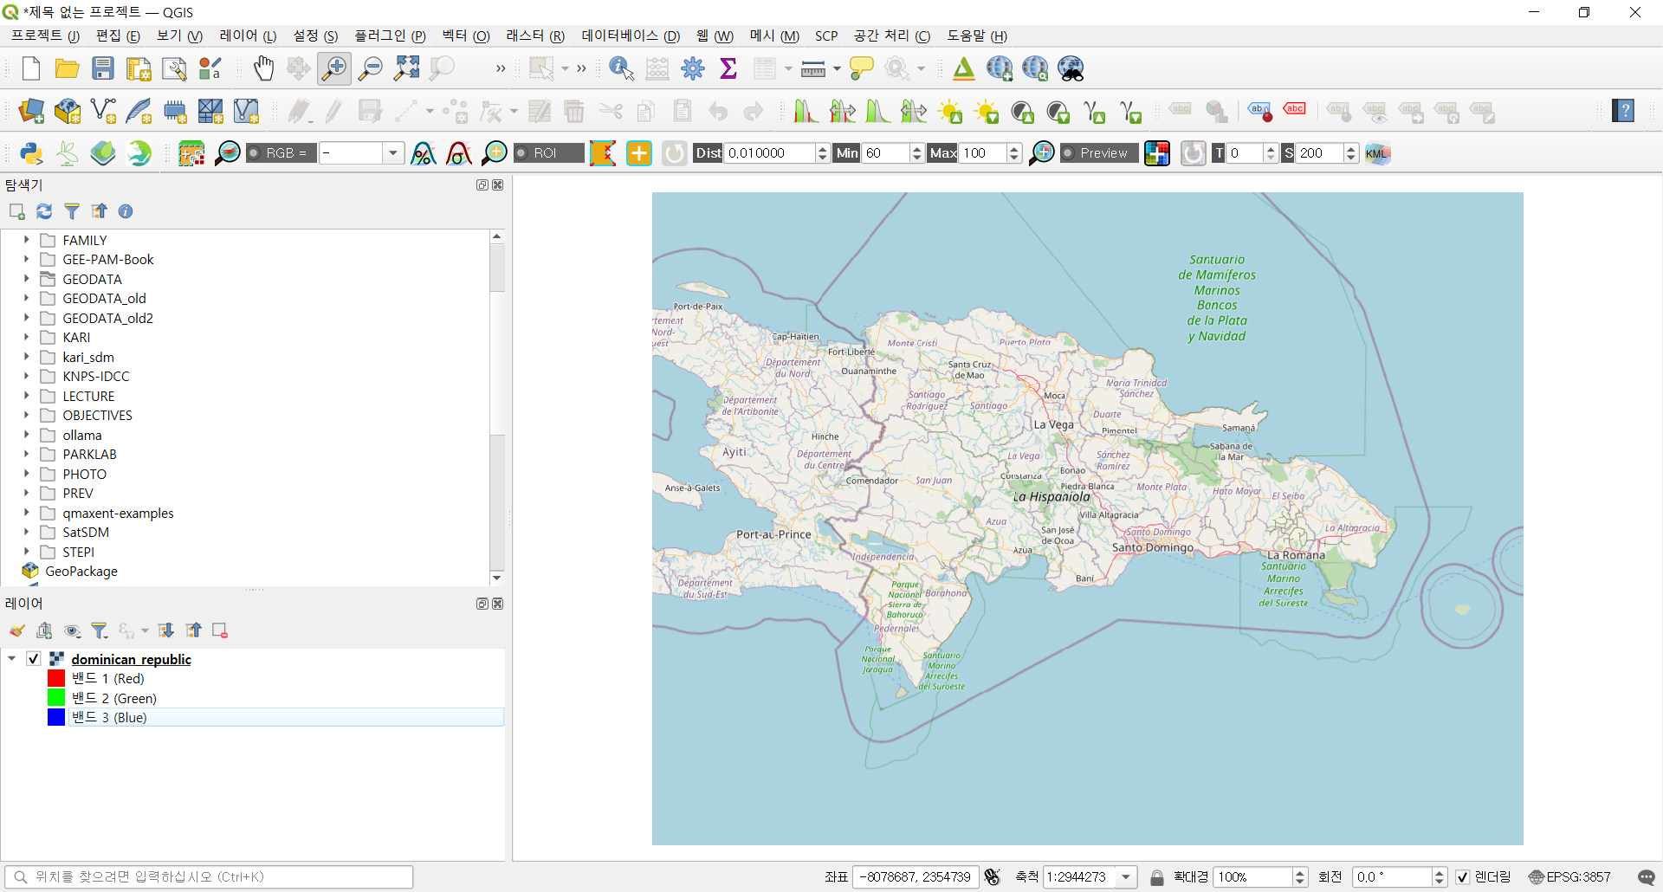Click the red swatch for Band 1

coord(56,679)
